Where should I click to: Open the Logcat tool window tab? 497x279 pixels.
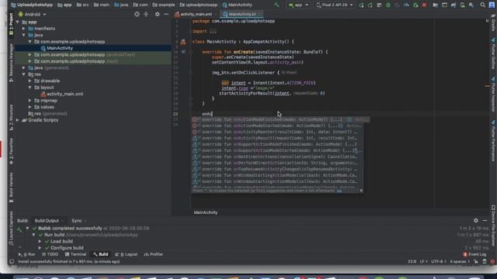[126, 254]
